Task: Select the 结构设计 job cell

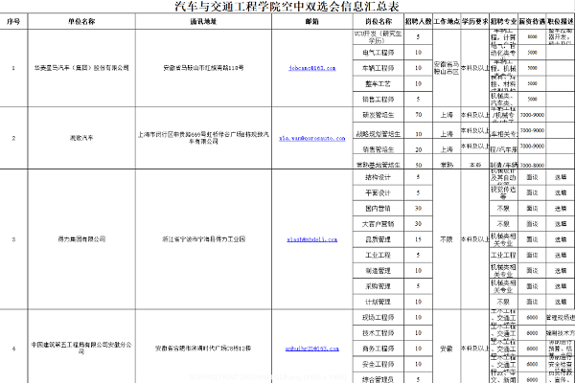Action: point(379,177)
